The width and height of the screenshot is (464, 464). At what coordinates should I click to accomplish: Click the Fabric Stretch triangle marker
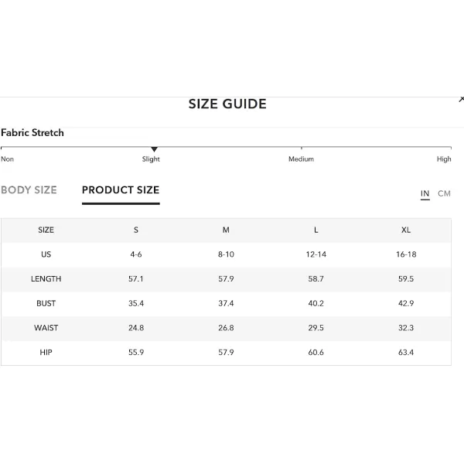[x=154, y=149]
